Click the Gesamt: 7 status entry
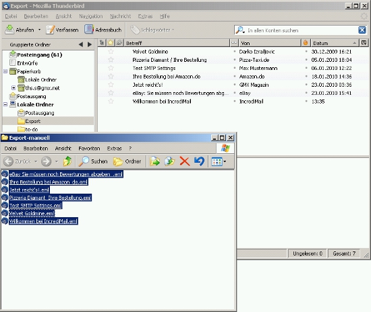The width and height of the screenshot is (371, 312). coord(344,253)
